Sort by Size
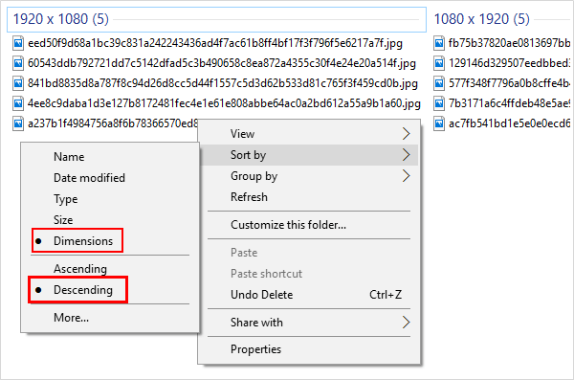The width and height of the screenshot is (574, 380). [x=110, y=220]
